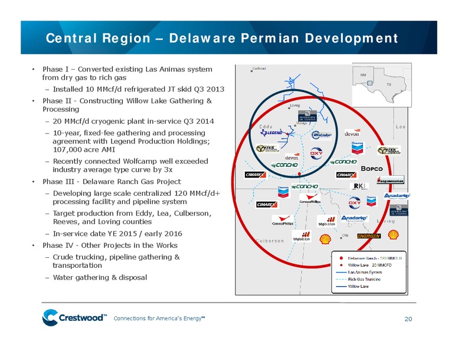Click the Carlsbad town label on map

tap(259, 68)
